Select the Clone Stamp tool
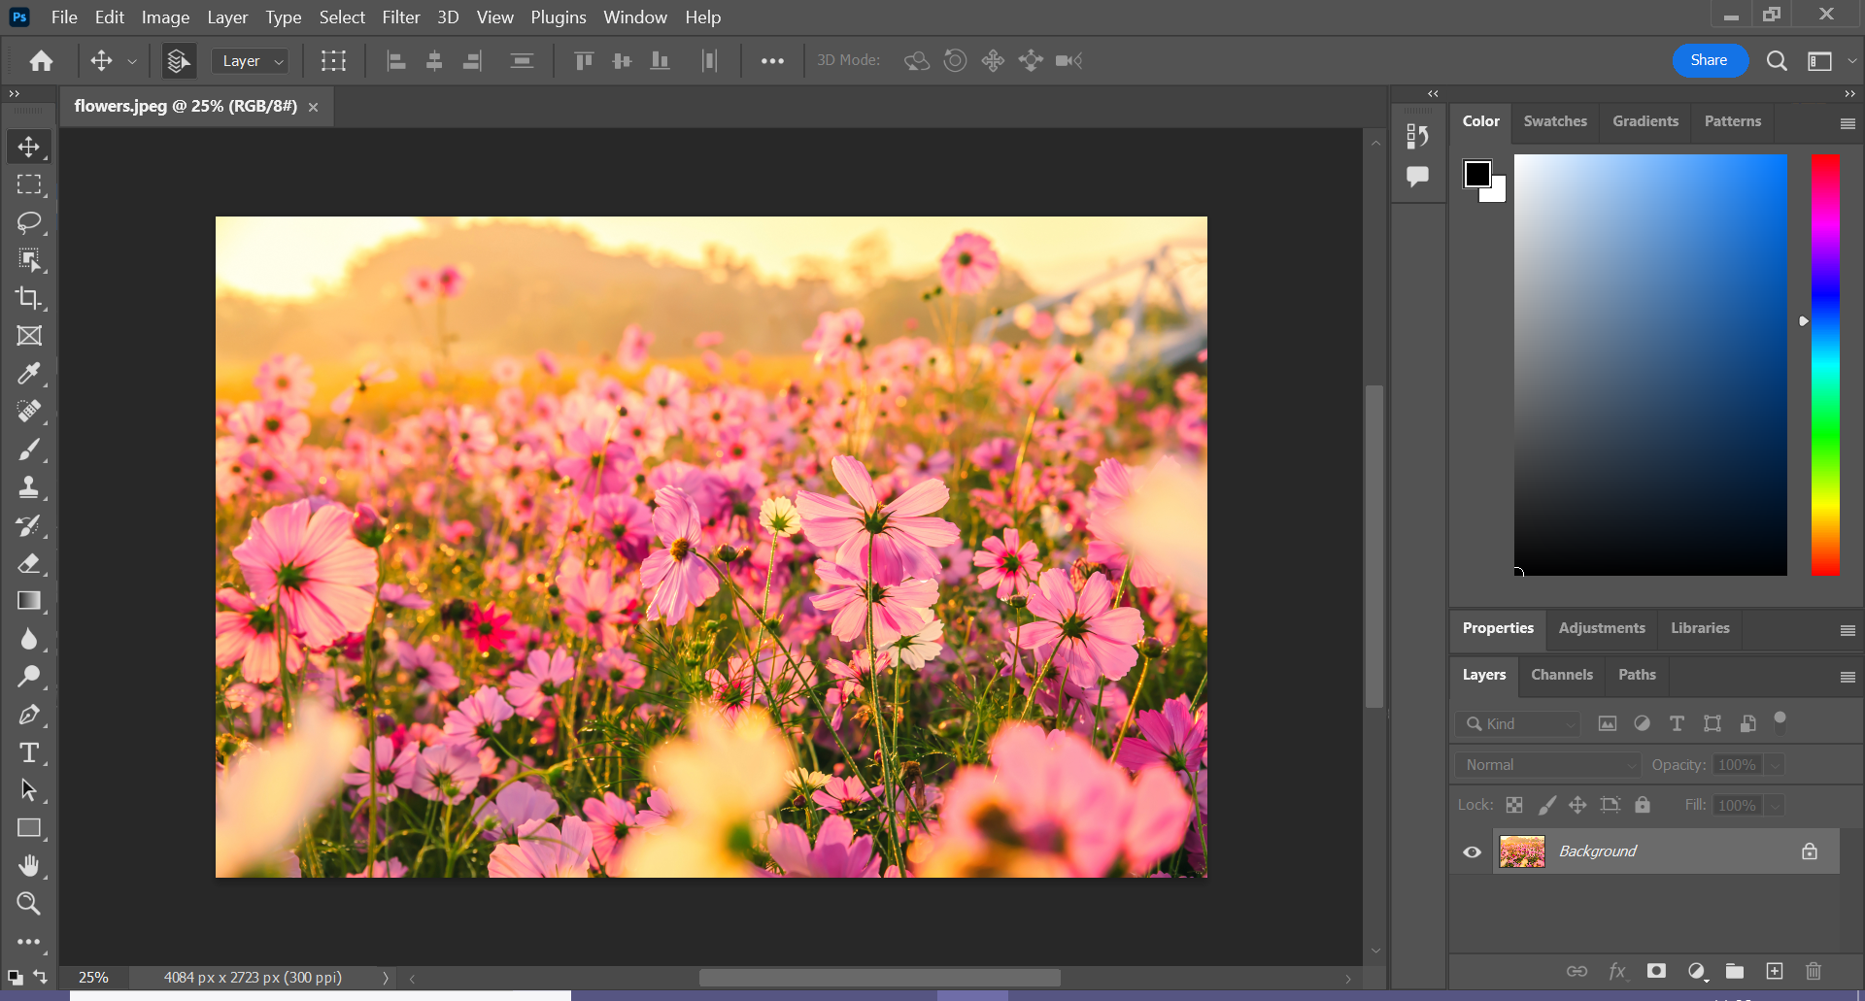 tap(29, 487)
